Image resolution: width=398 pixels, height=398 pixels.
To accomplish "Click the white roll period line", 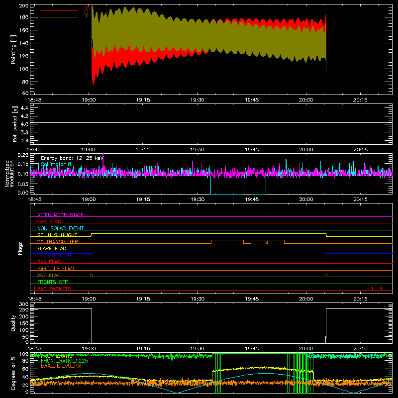I will click(211, 123).
